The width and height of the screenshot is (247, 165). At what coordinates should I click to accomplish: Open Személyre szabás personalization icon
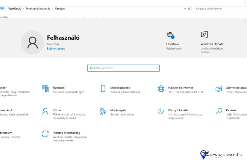click(x=219, y=89)
